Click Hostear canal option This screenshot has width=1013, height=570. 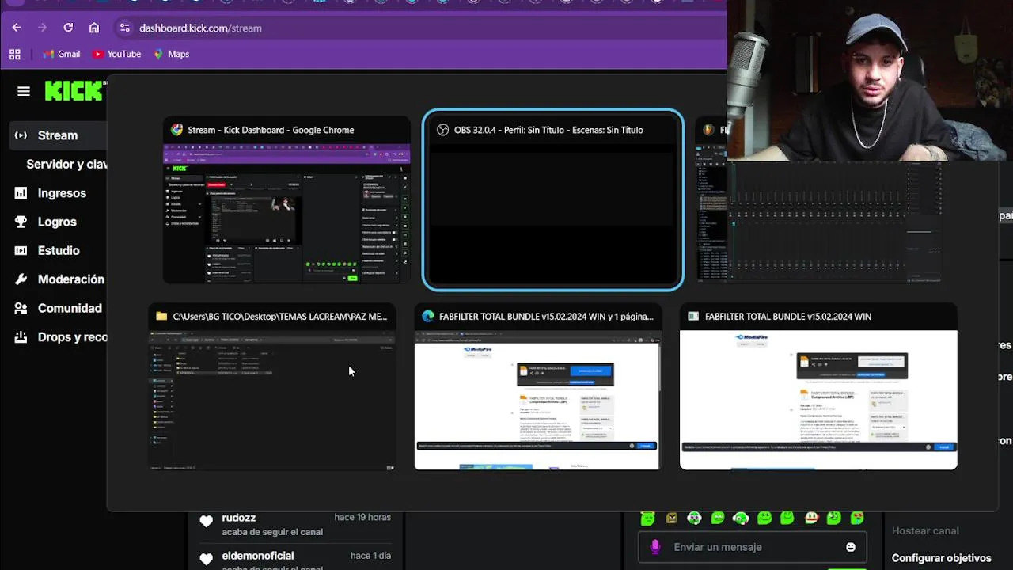[925, 531]
